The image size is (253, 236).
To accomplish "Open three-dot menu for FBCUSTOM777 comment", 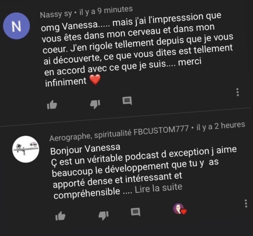I will 246,203.
